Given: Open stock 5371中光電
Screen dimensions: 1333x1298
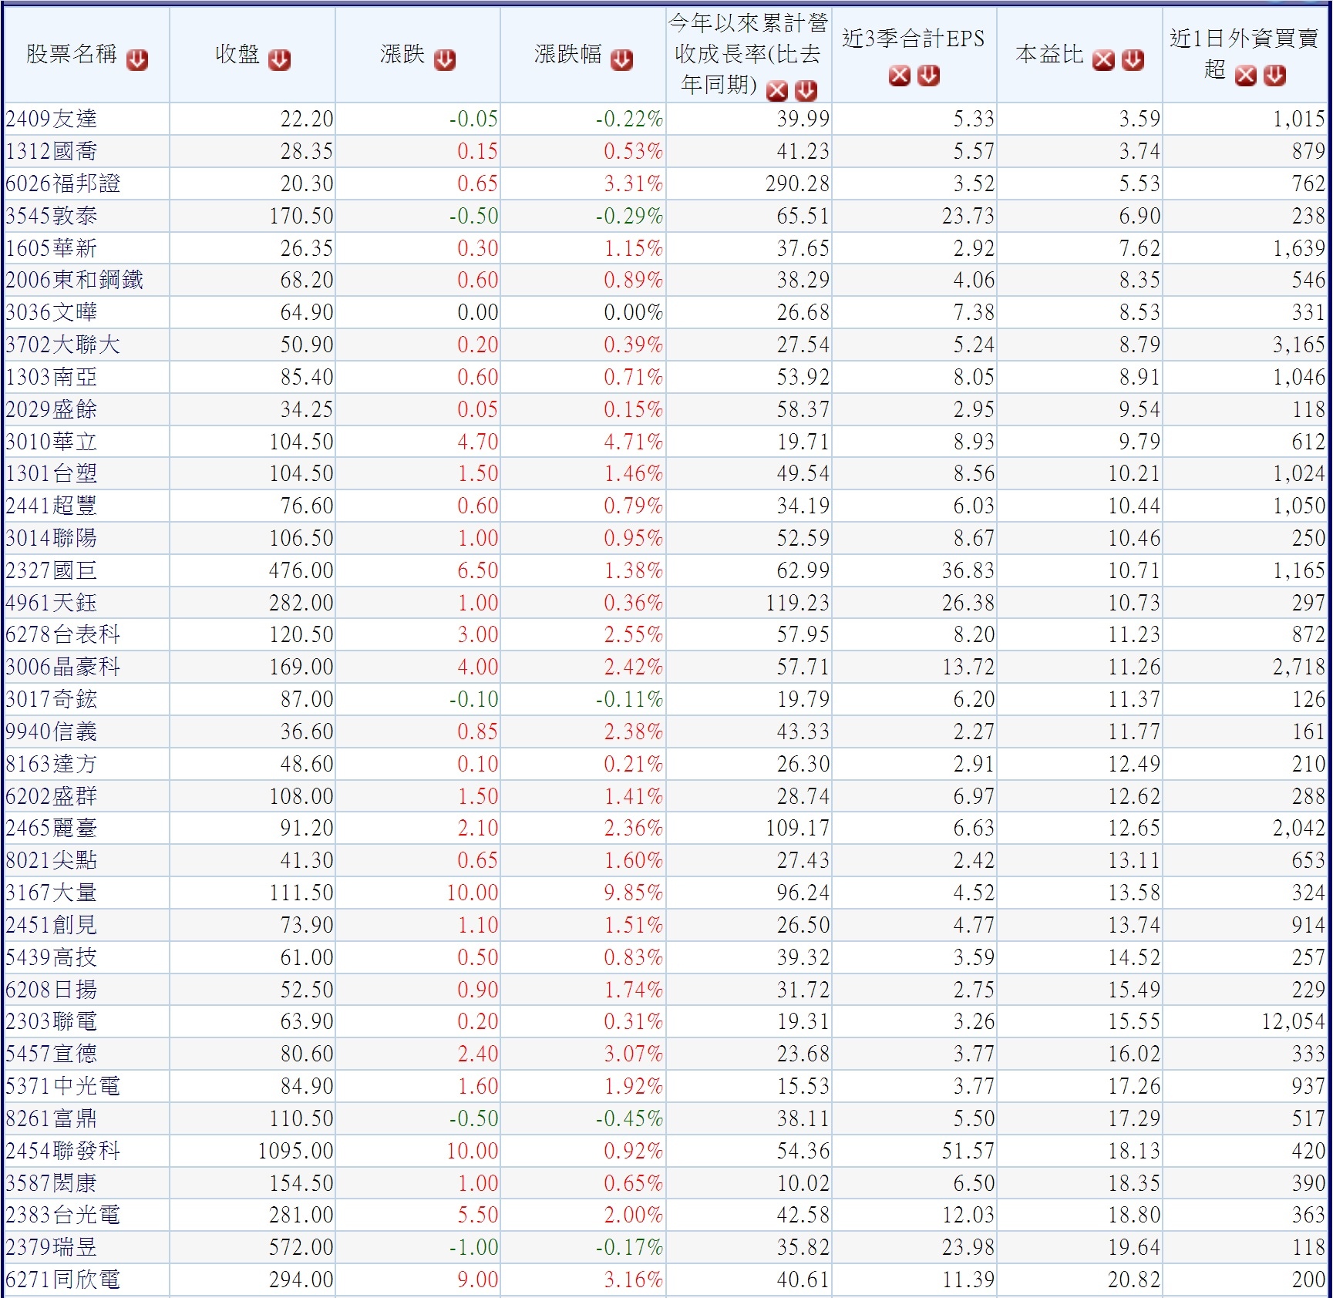Looking at the screenshot, I should point(63,1086).
